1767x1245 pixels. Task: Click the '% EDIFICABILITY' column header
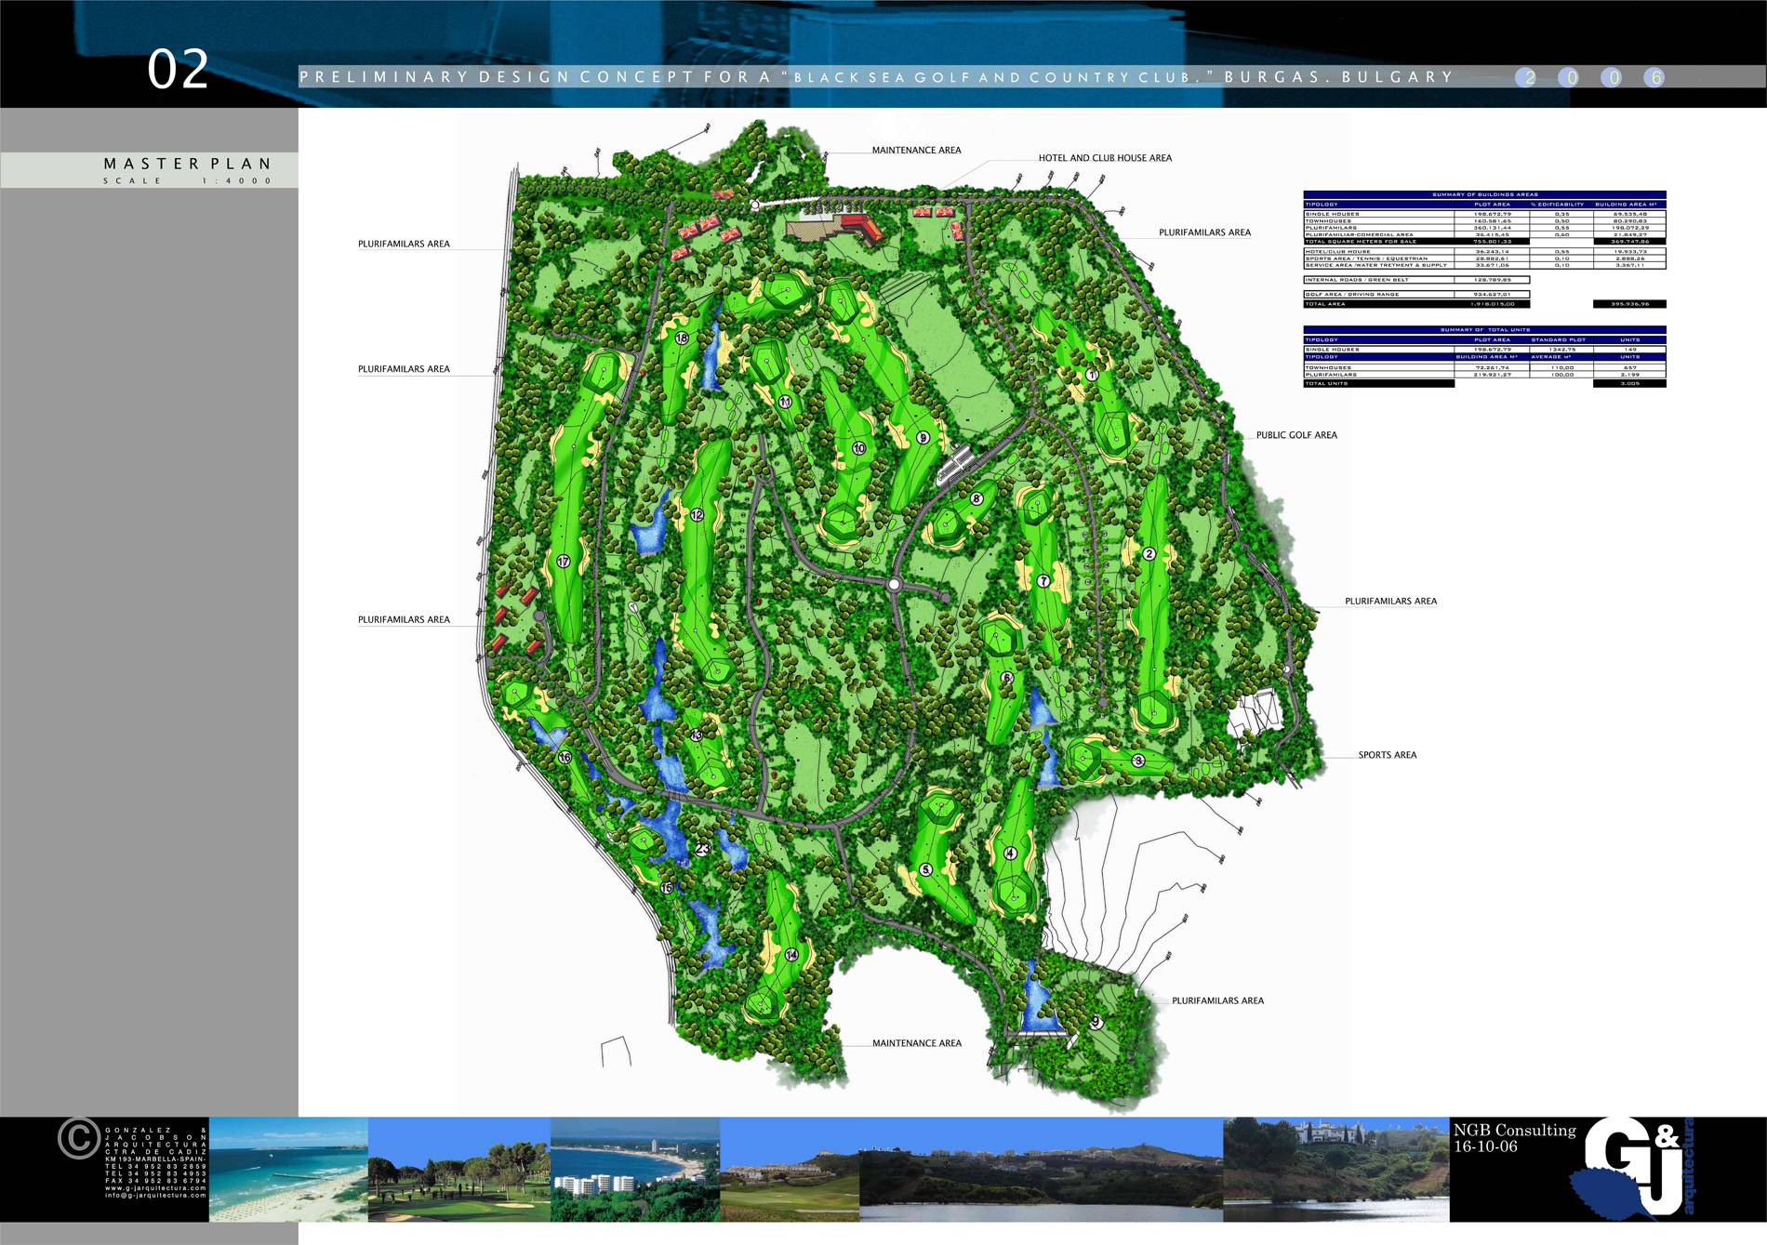pyautogui.click(x=1558, y=204)
